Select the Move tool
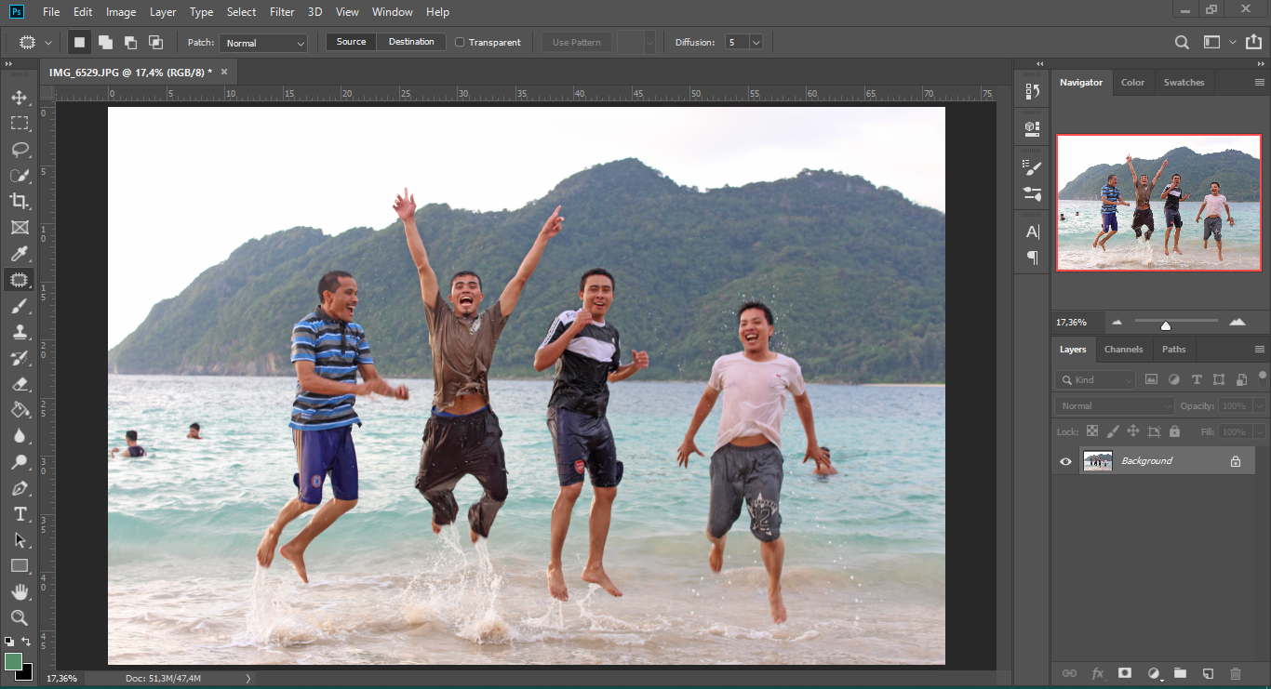The image size is (1271, 689). [19, 98]
